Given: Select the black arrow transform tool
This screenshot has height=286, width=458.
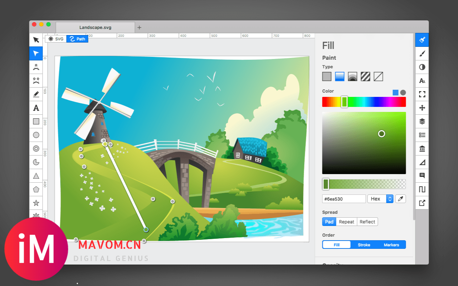Looking at the screenshot, I should click(x=36, y=40).
